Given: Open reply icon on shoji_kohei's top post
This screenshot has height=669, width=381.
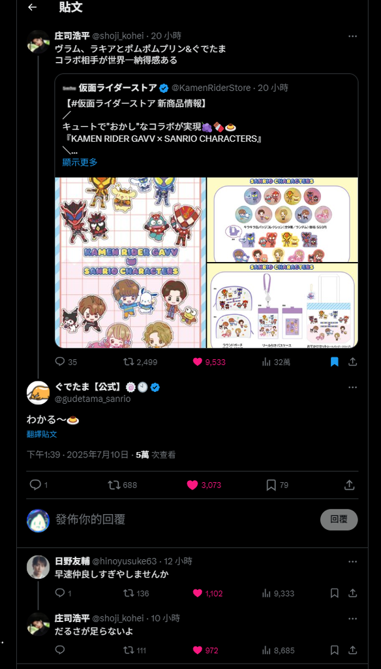Looking at the screenshot, I should pyautogui.click(x=60, y=362).
